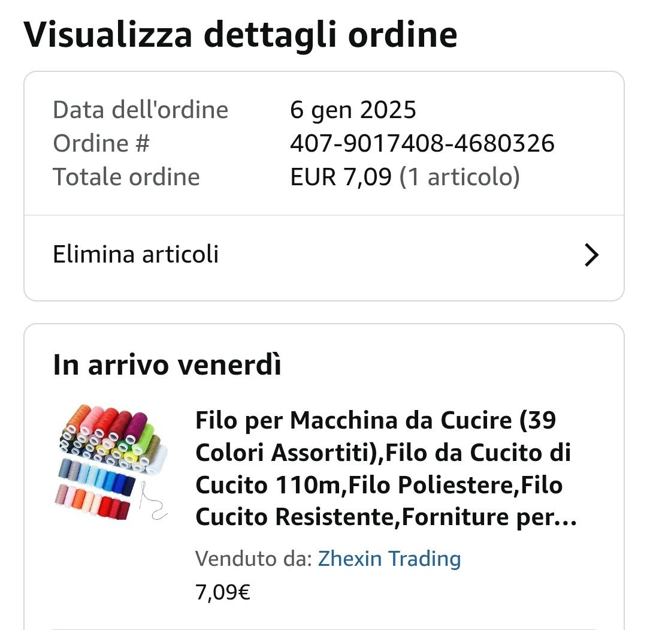This screenshot has height=630, width=647.
Task: Click the In arrivo venerdì heading
Action: point(167,365)
